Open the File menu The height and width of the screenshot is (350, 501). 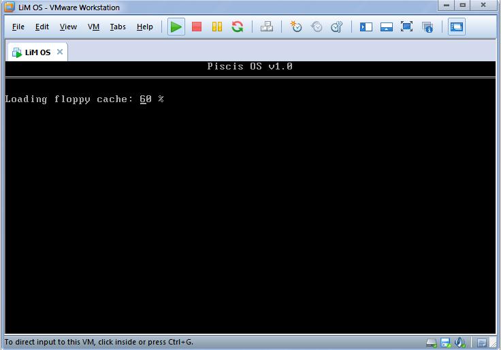(18, 27)
